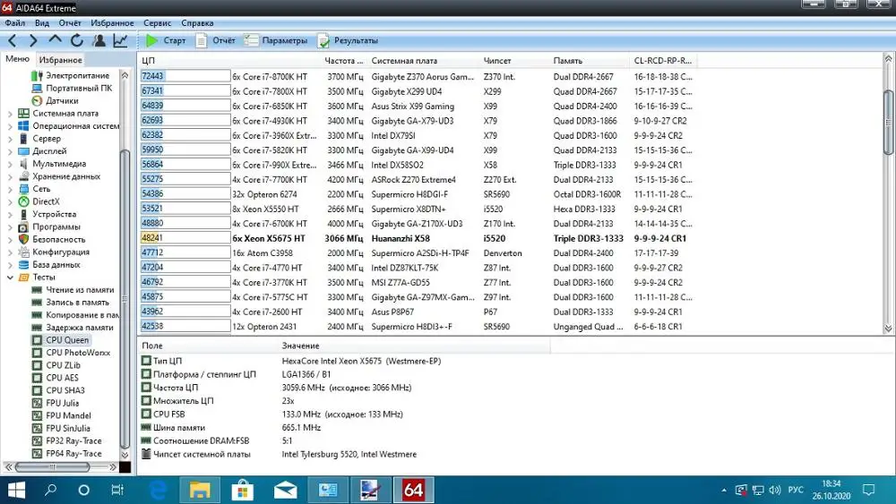
Task: Open the Вид menu
Action: (x=42, y=23)
